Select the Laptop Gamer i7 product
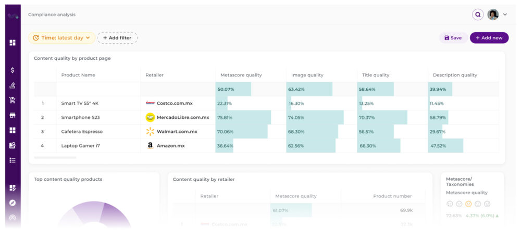 (x=80, y=145)
